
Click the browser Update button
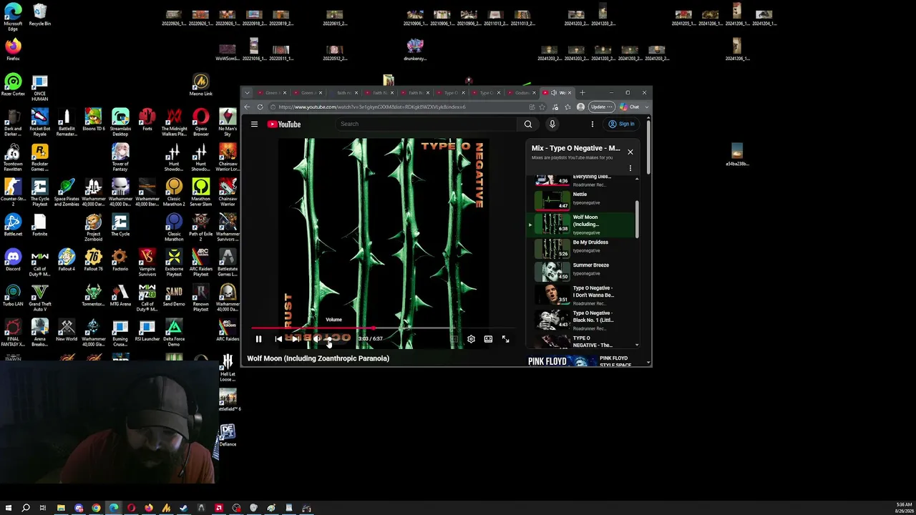[x=602, y=107]
